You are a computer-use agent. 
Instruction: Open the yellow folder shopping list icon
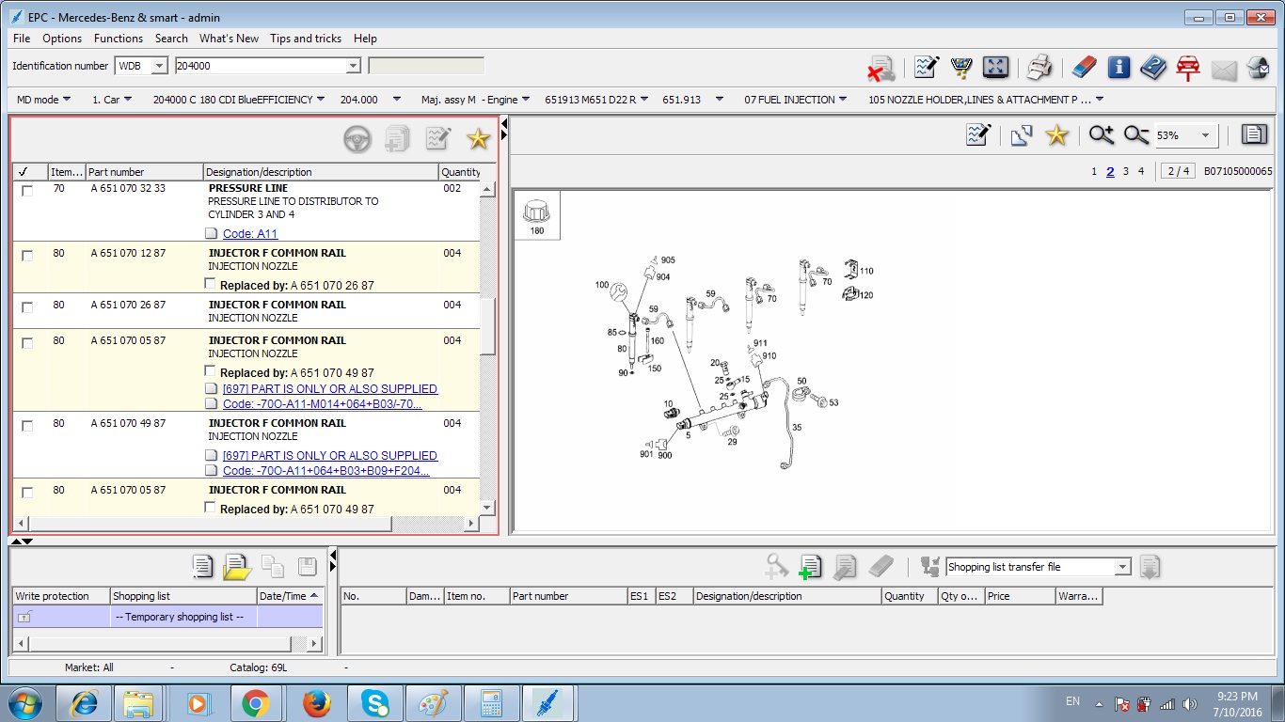point(237,566)
